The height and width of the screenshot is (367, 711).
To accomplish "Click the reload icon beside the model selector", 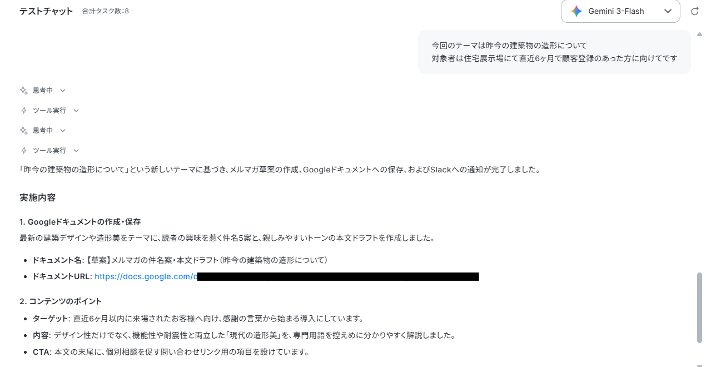I will tap(694, 11).
